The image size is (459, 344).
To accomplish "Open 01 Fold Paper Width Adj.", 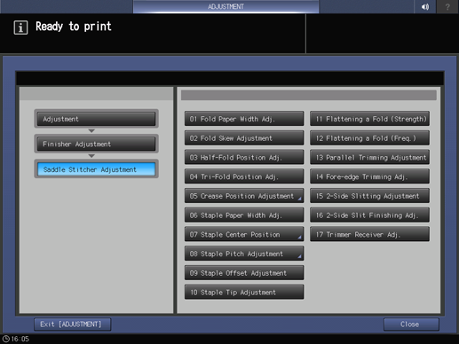I will click(x=244, y=119).
